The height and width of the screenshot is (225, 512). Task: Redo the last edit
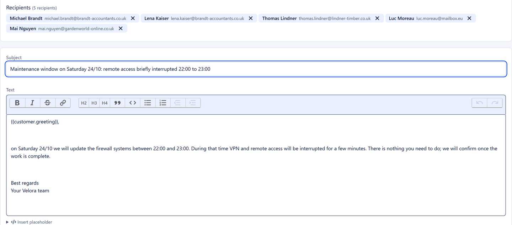pos(495,103)
